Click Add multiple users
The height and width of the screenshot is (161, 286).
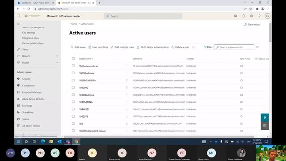click(122, 47)
